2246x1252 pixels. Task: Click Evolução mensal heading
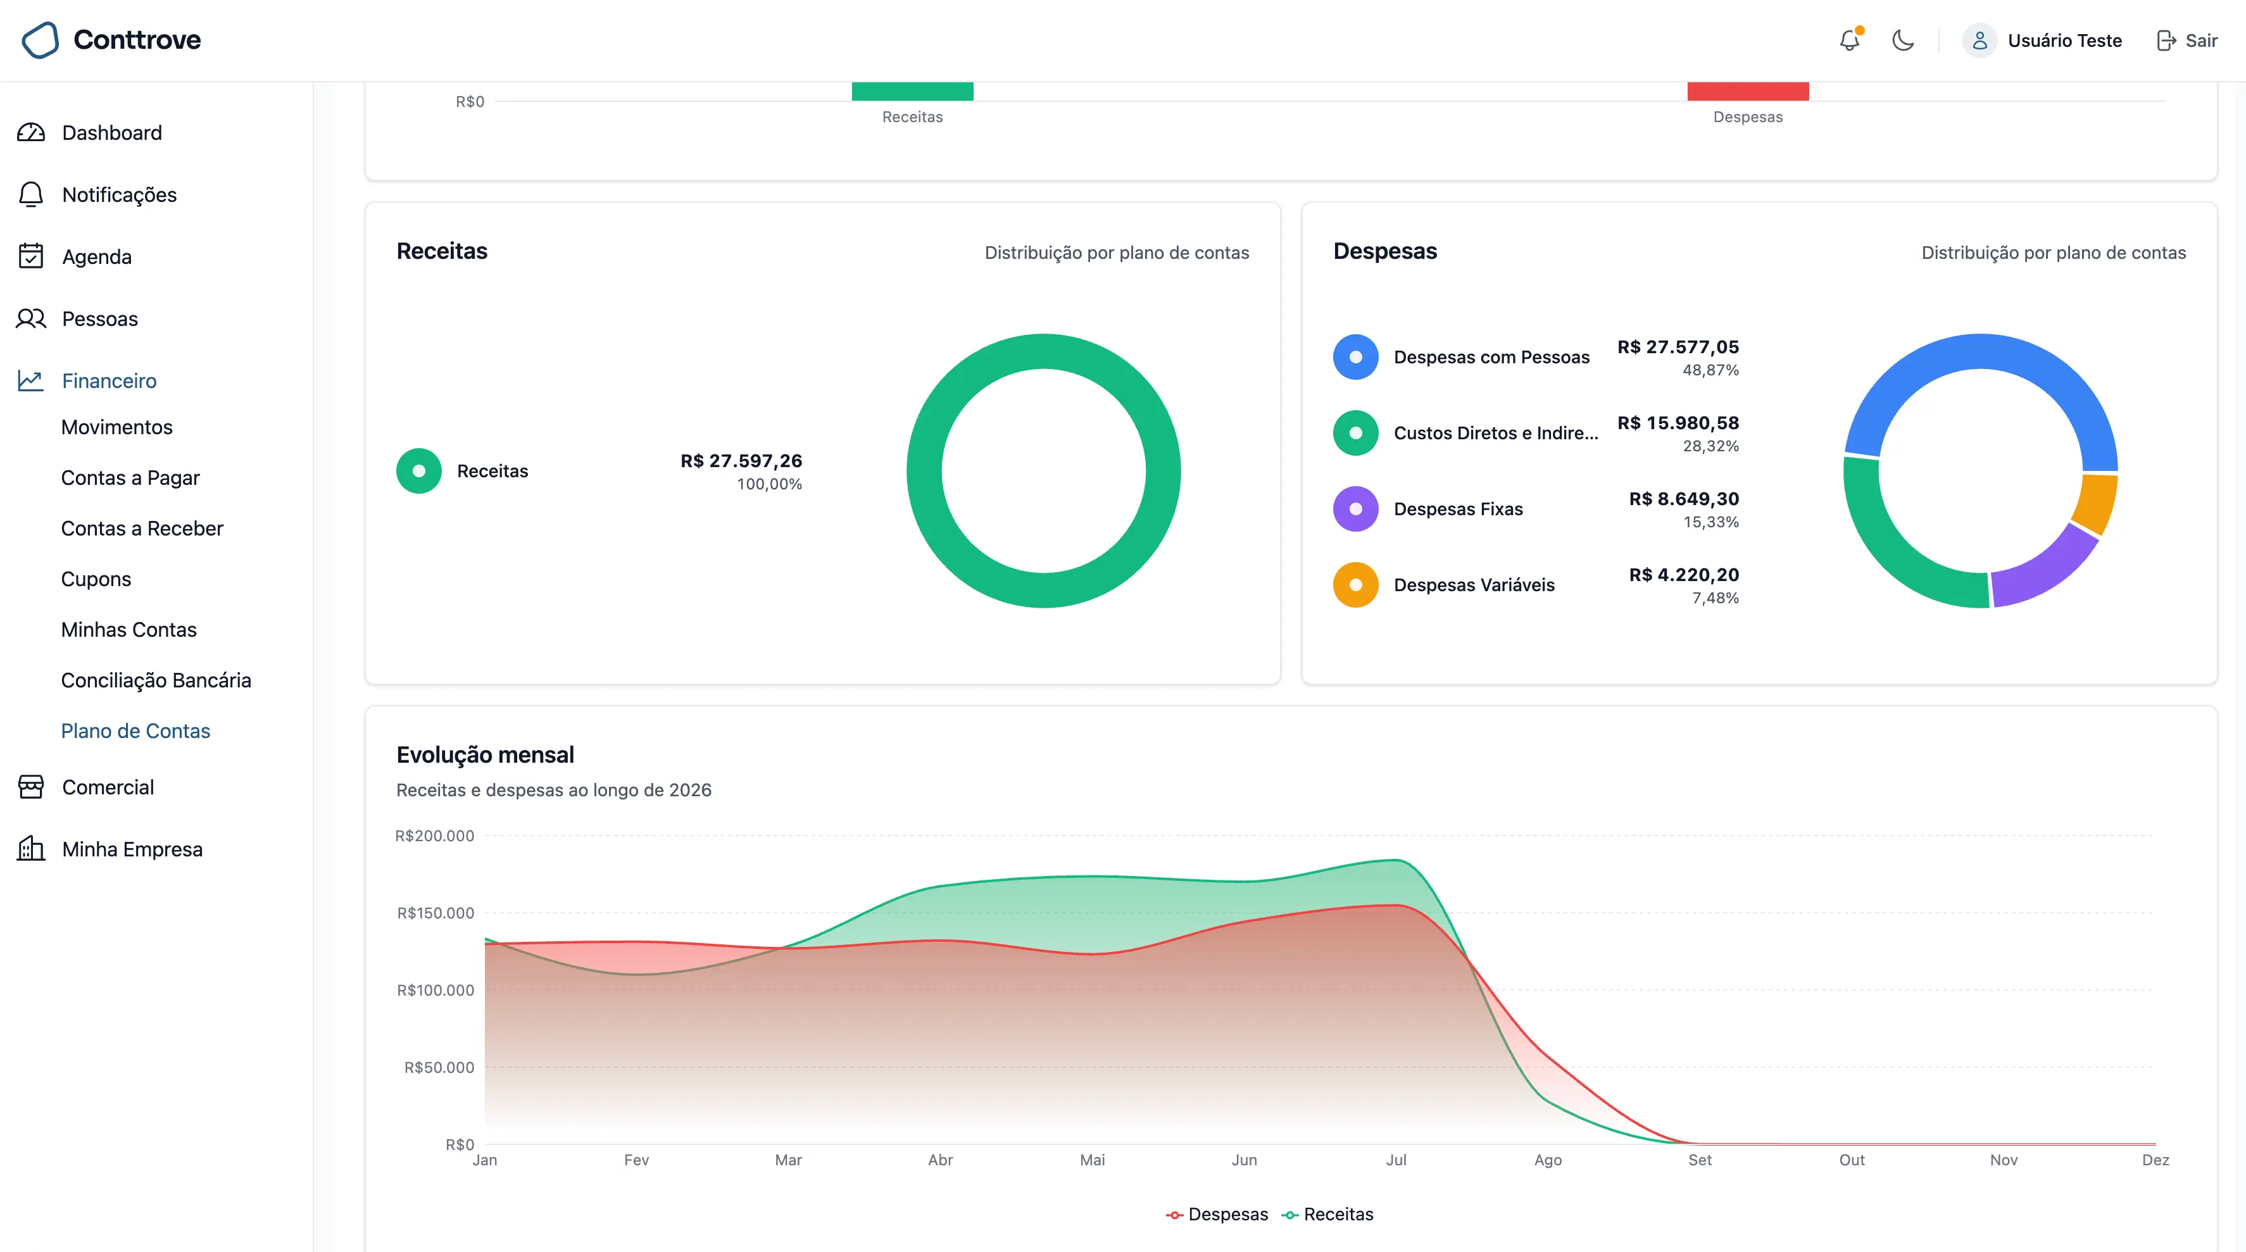(x=485, y=755)
